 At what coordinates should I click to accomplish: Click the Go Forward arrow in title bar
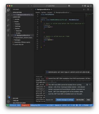[31, 6]
